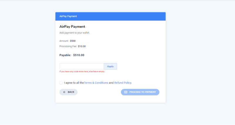Image resolution: width=235 pixels, height=125 pixels.
Task: Click the red code hint message
Action: (x=82, y=72)
